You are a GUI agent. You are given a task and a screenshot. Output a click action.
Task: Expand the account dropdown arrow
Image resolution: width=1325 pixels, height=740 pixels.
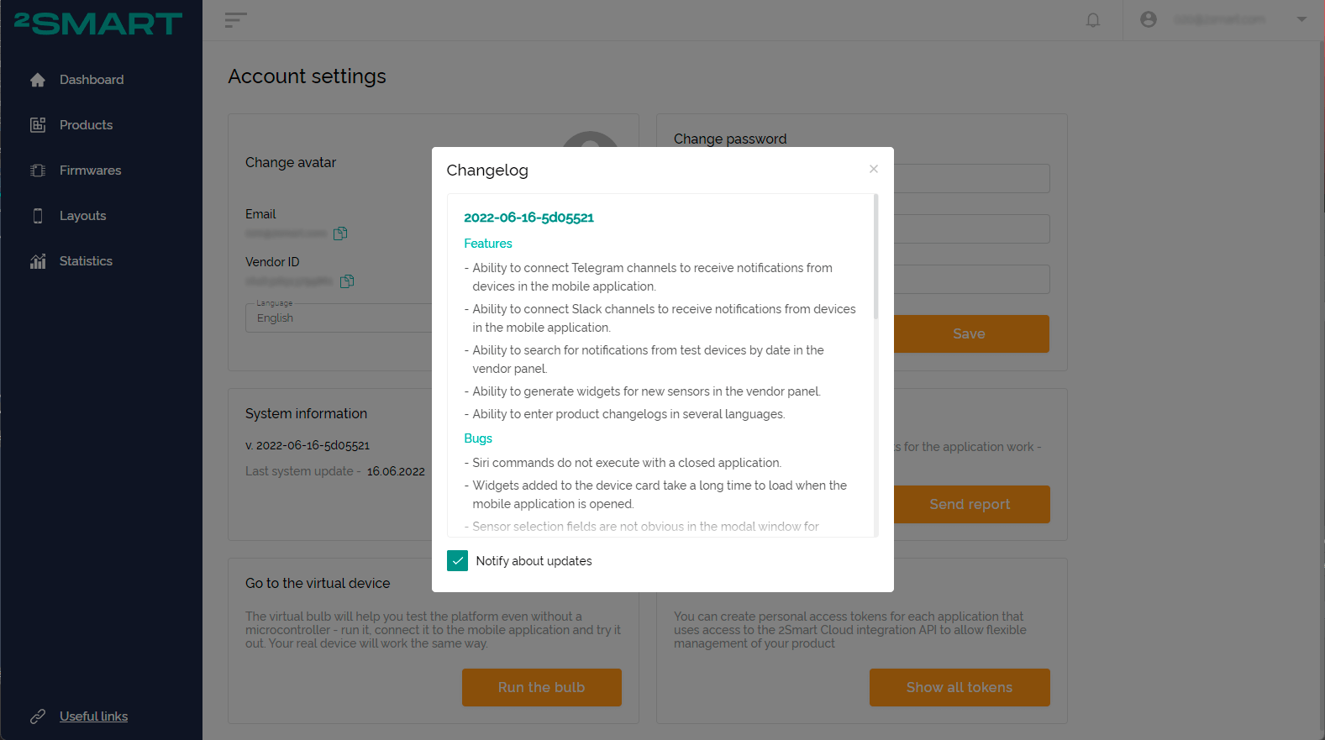click(x=1301, y=19)
